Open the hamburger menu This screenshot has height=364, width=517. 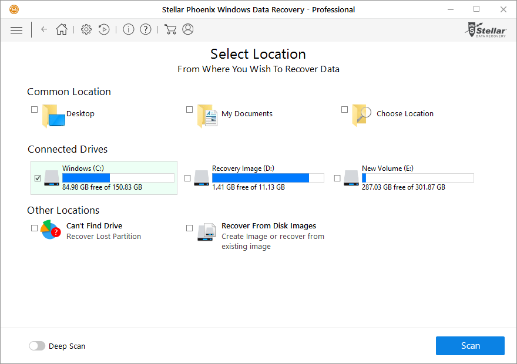[x=16, y=30]
